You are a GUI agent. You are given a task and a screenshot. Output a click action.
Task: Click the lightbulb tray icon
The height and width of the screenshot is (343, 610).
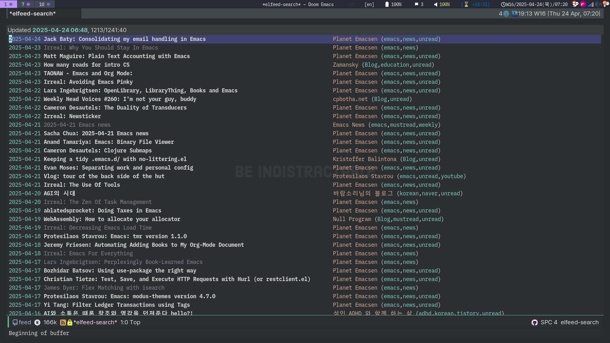(x=605, y=4)
